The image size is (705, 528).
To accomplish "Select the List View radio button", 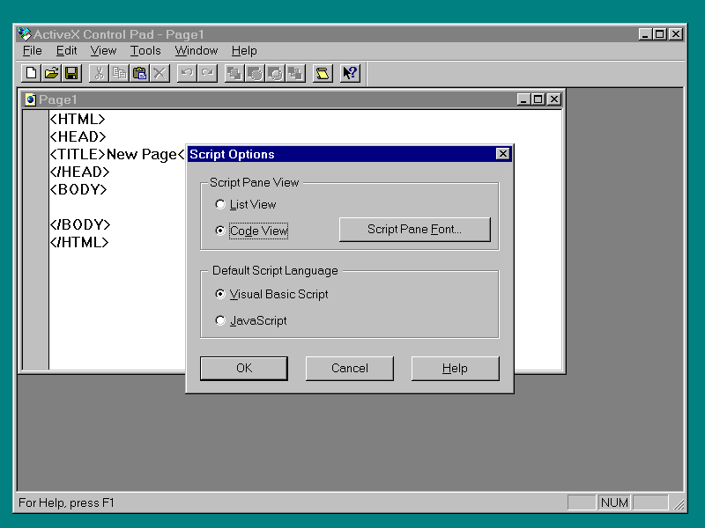I will [x=220, y=205].
